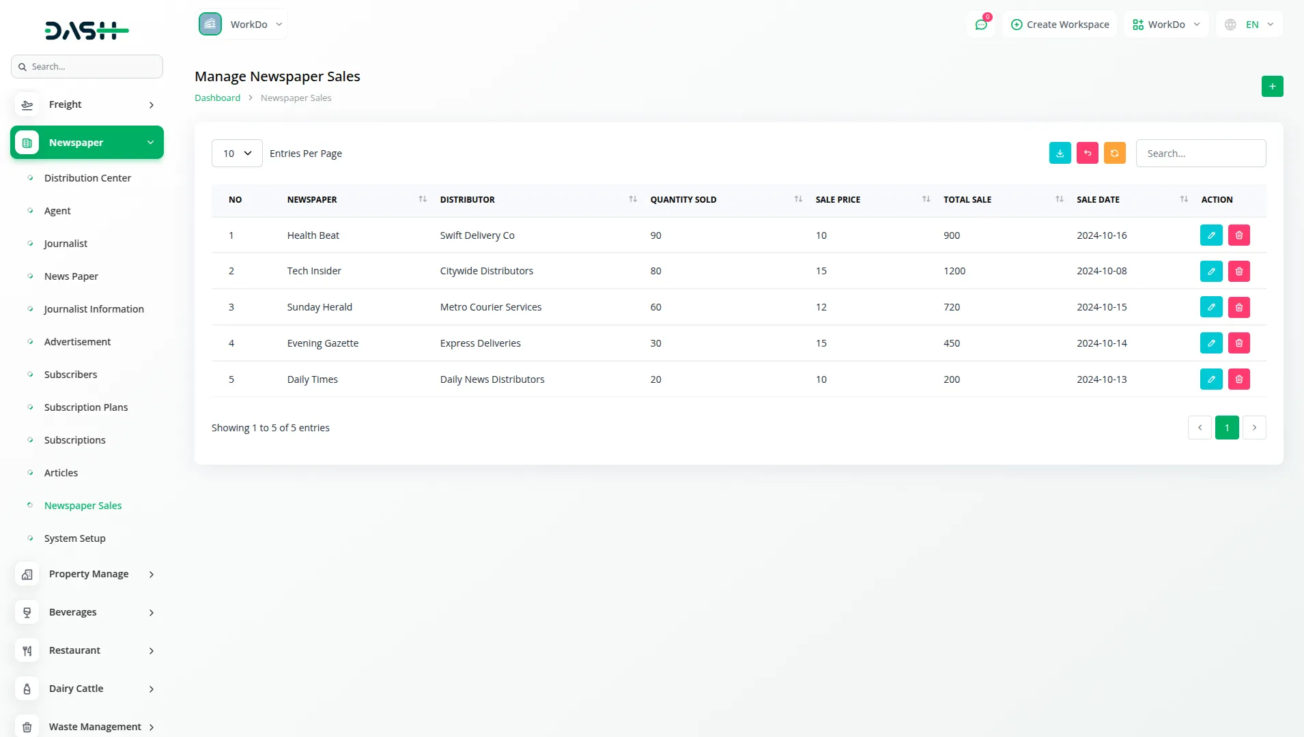
Task: Open Subscription Plans in sidebar
Action: tap(86, 407)
